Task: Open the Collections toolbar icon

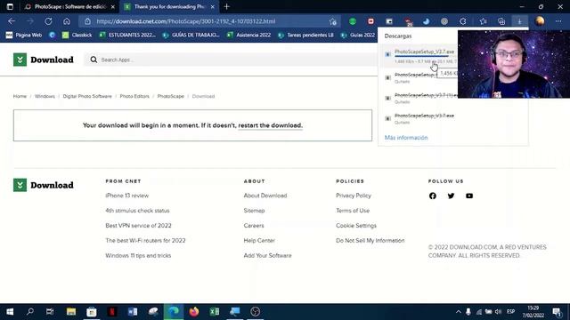Action: (x=501, y=21)
